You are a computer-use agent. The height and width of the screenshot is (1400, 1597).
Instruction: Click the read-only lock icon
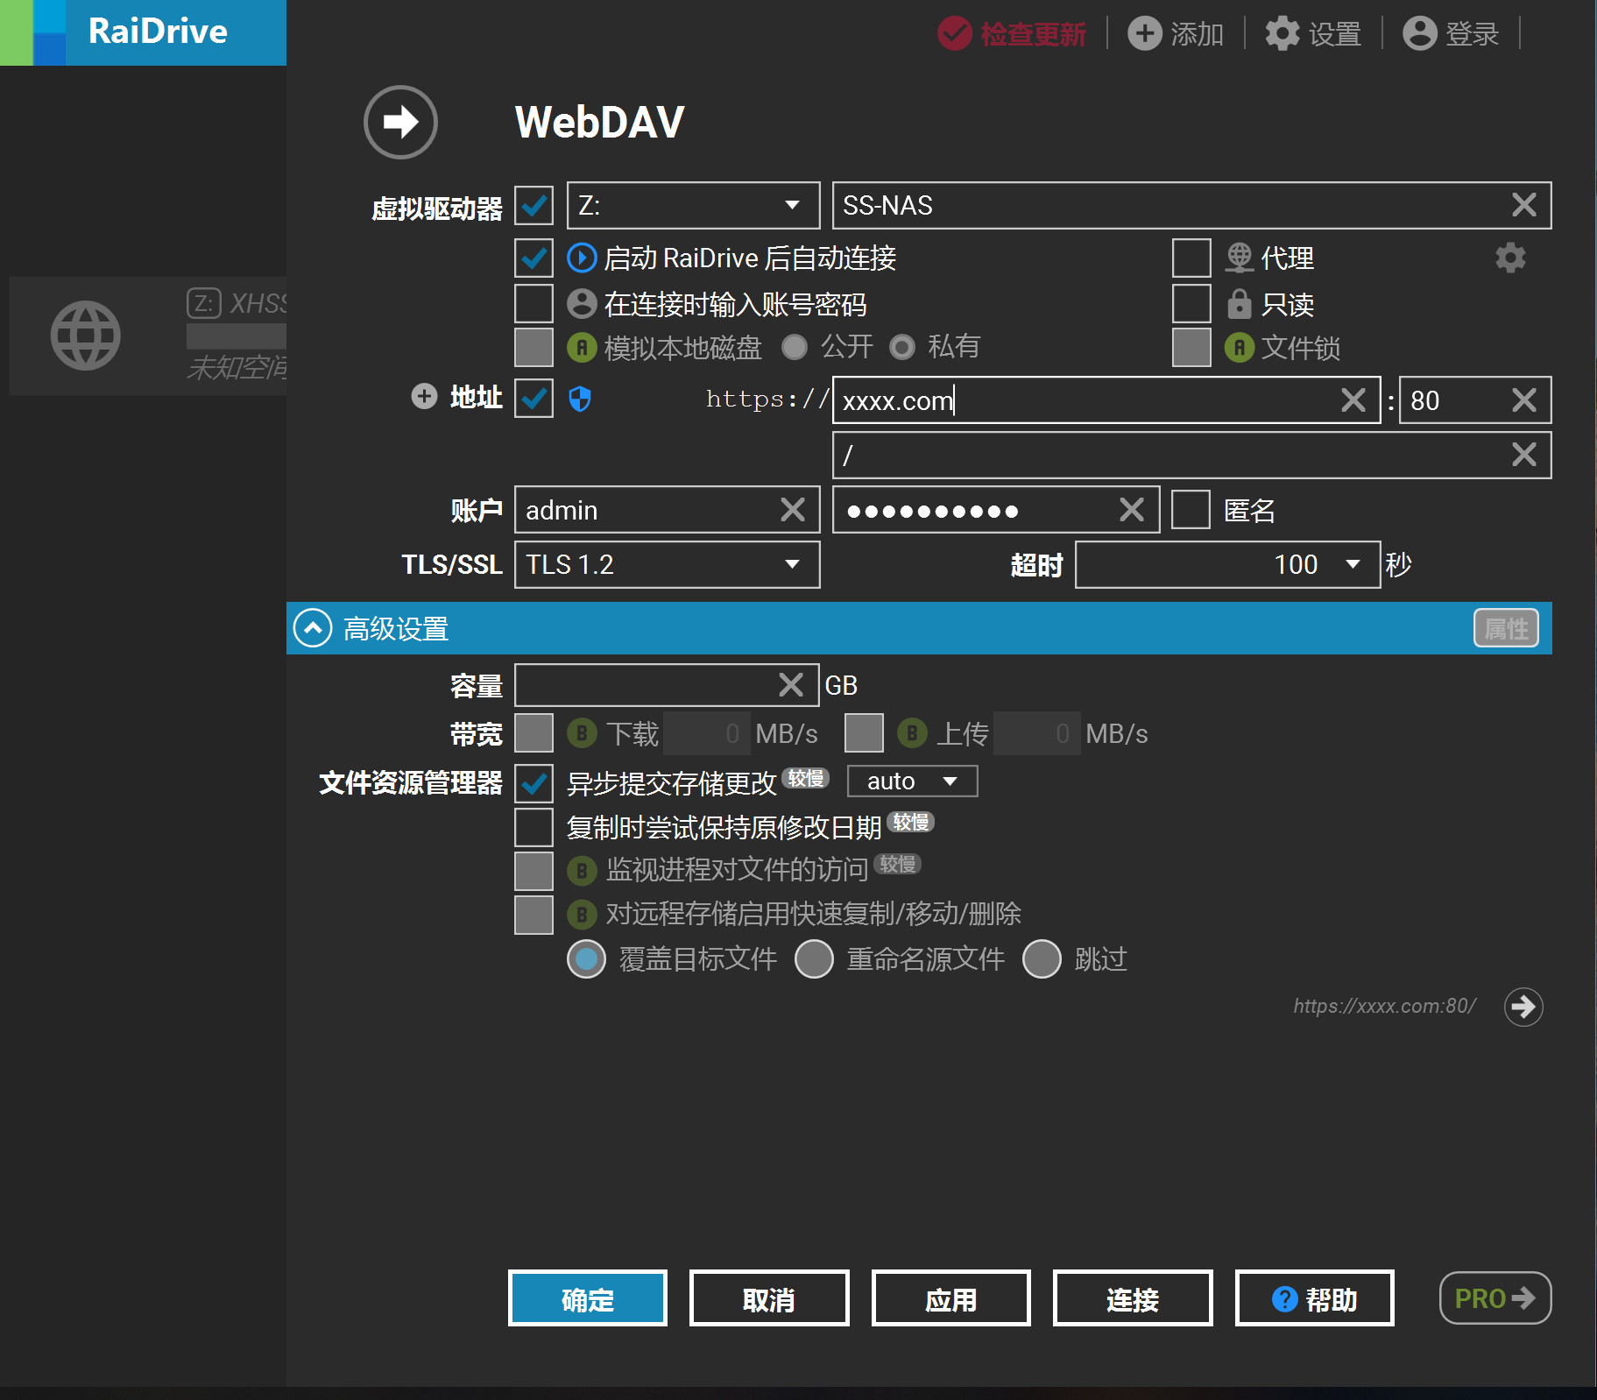pos(1239,304)
